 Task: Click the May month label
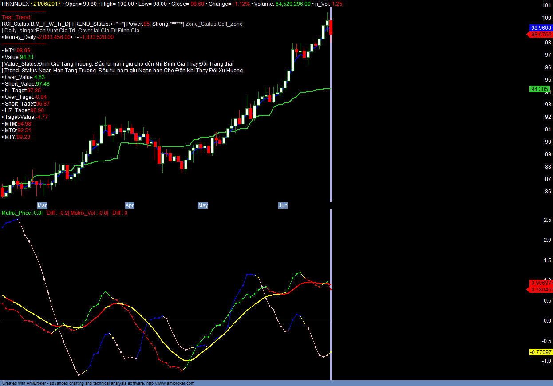pos(203,205)
